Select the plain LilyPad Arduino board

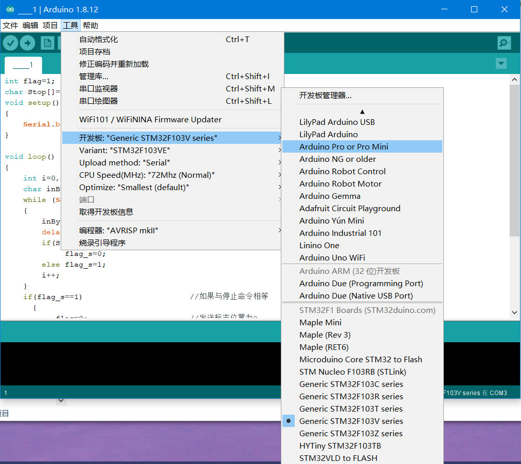click(x=362, y=135)
